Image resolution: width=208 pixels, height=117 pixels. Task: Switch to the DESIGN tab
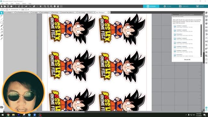(x=151, y=6)
